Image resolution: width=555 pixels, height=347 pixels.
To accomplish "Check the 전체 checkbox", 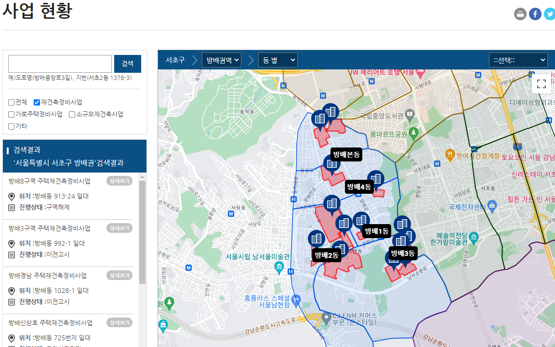I will pyautogui.click(x=12, y=102).
